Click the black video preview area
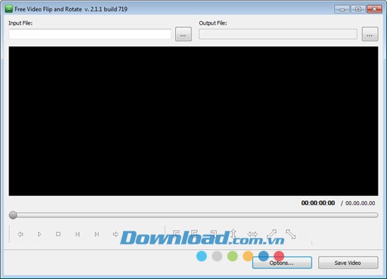 [193, 121]
